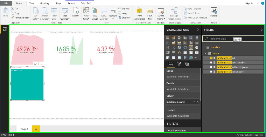Open the Analytics magnifier pane icon
This screenshot has height=137, width=266.
tap(187, 64)
